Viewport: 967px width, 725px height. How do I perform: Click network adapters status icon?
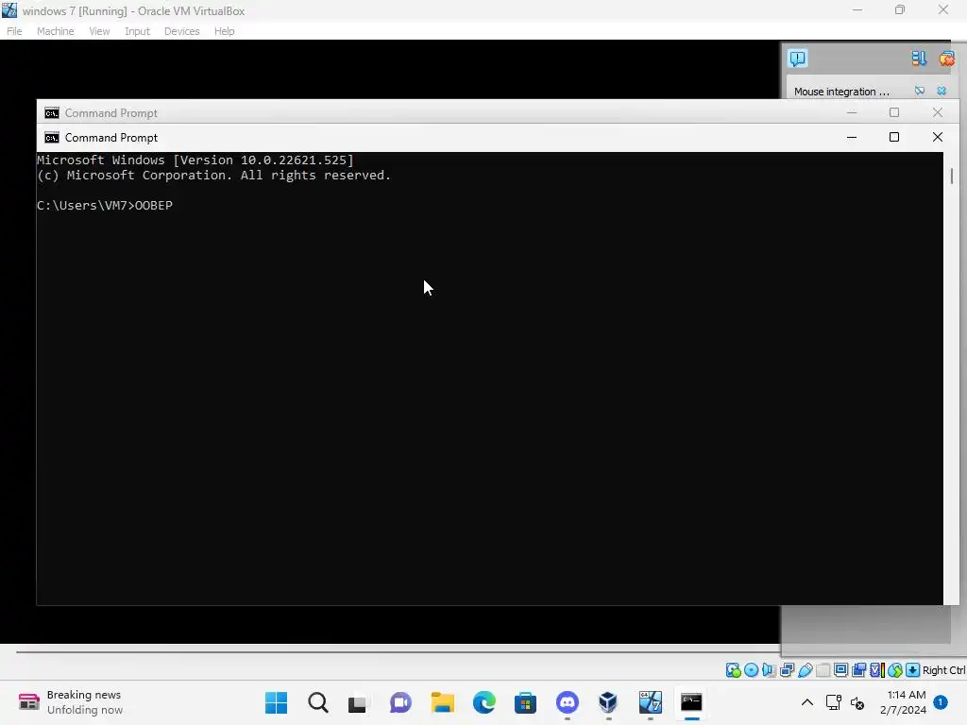(787, 670)
